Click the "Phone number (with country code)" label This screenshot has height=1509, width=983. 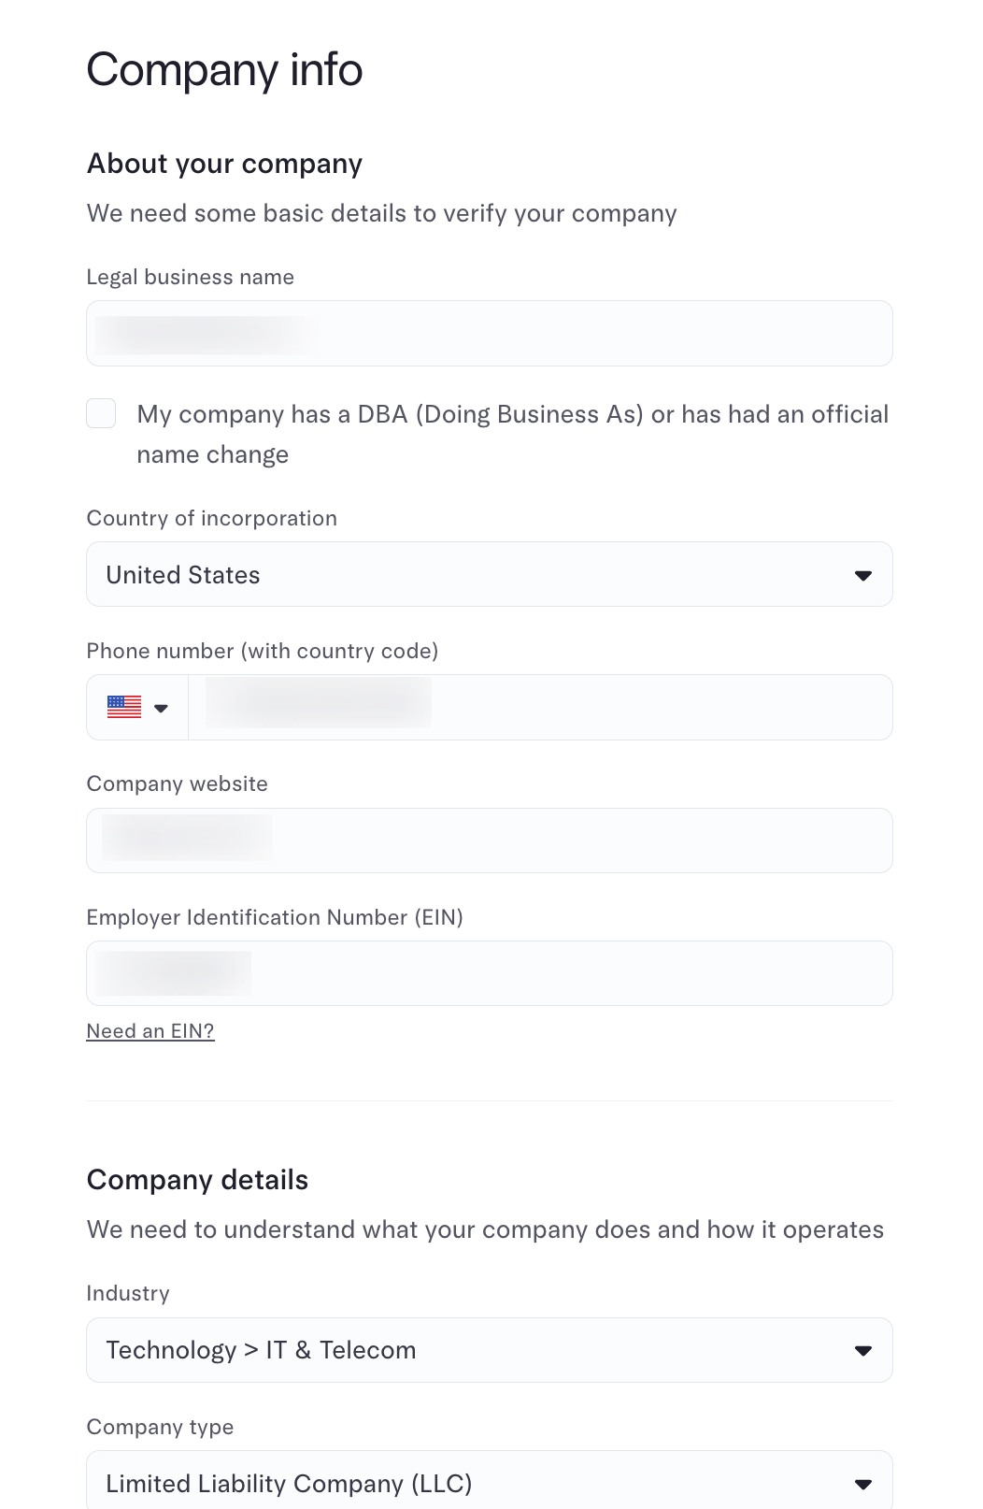click(x=263, y=651)
